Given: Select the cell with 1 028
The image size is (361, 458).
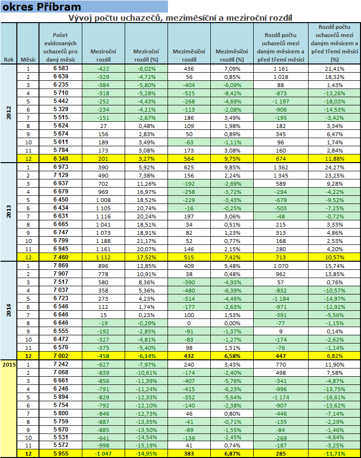Looking at the screenshot, I should point(281,77).
